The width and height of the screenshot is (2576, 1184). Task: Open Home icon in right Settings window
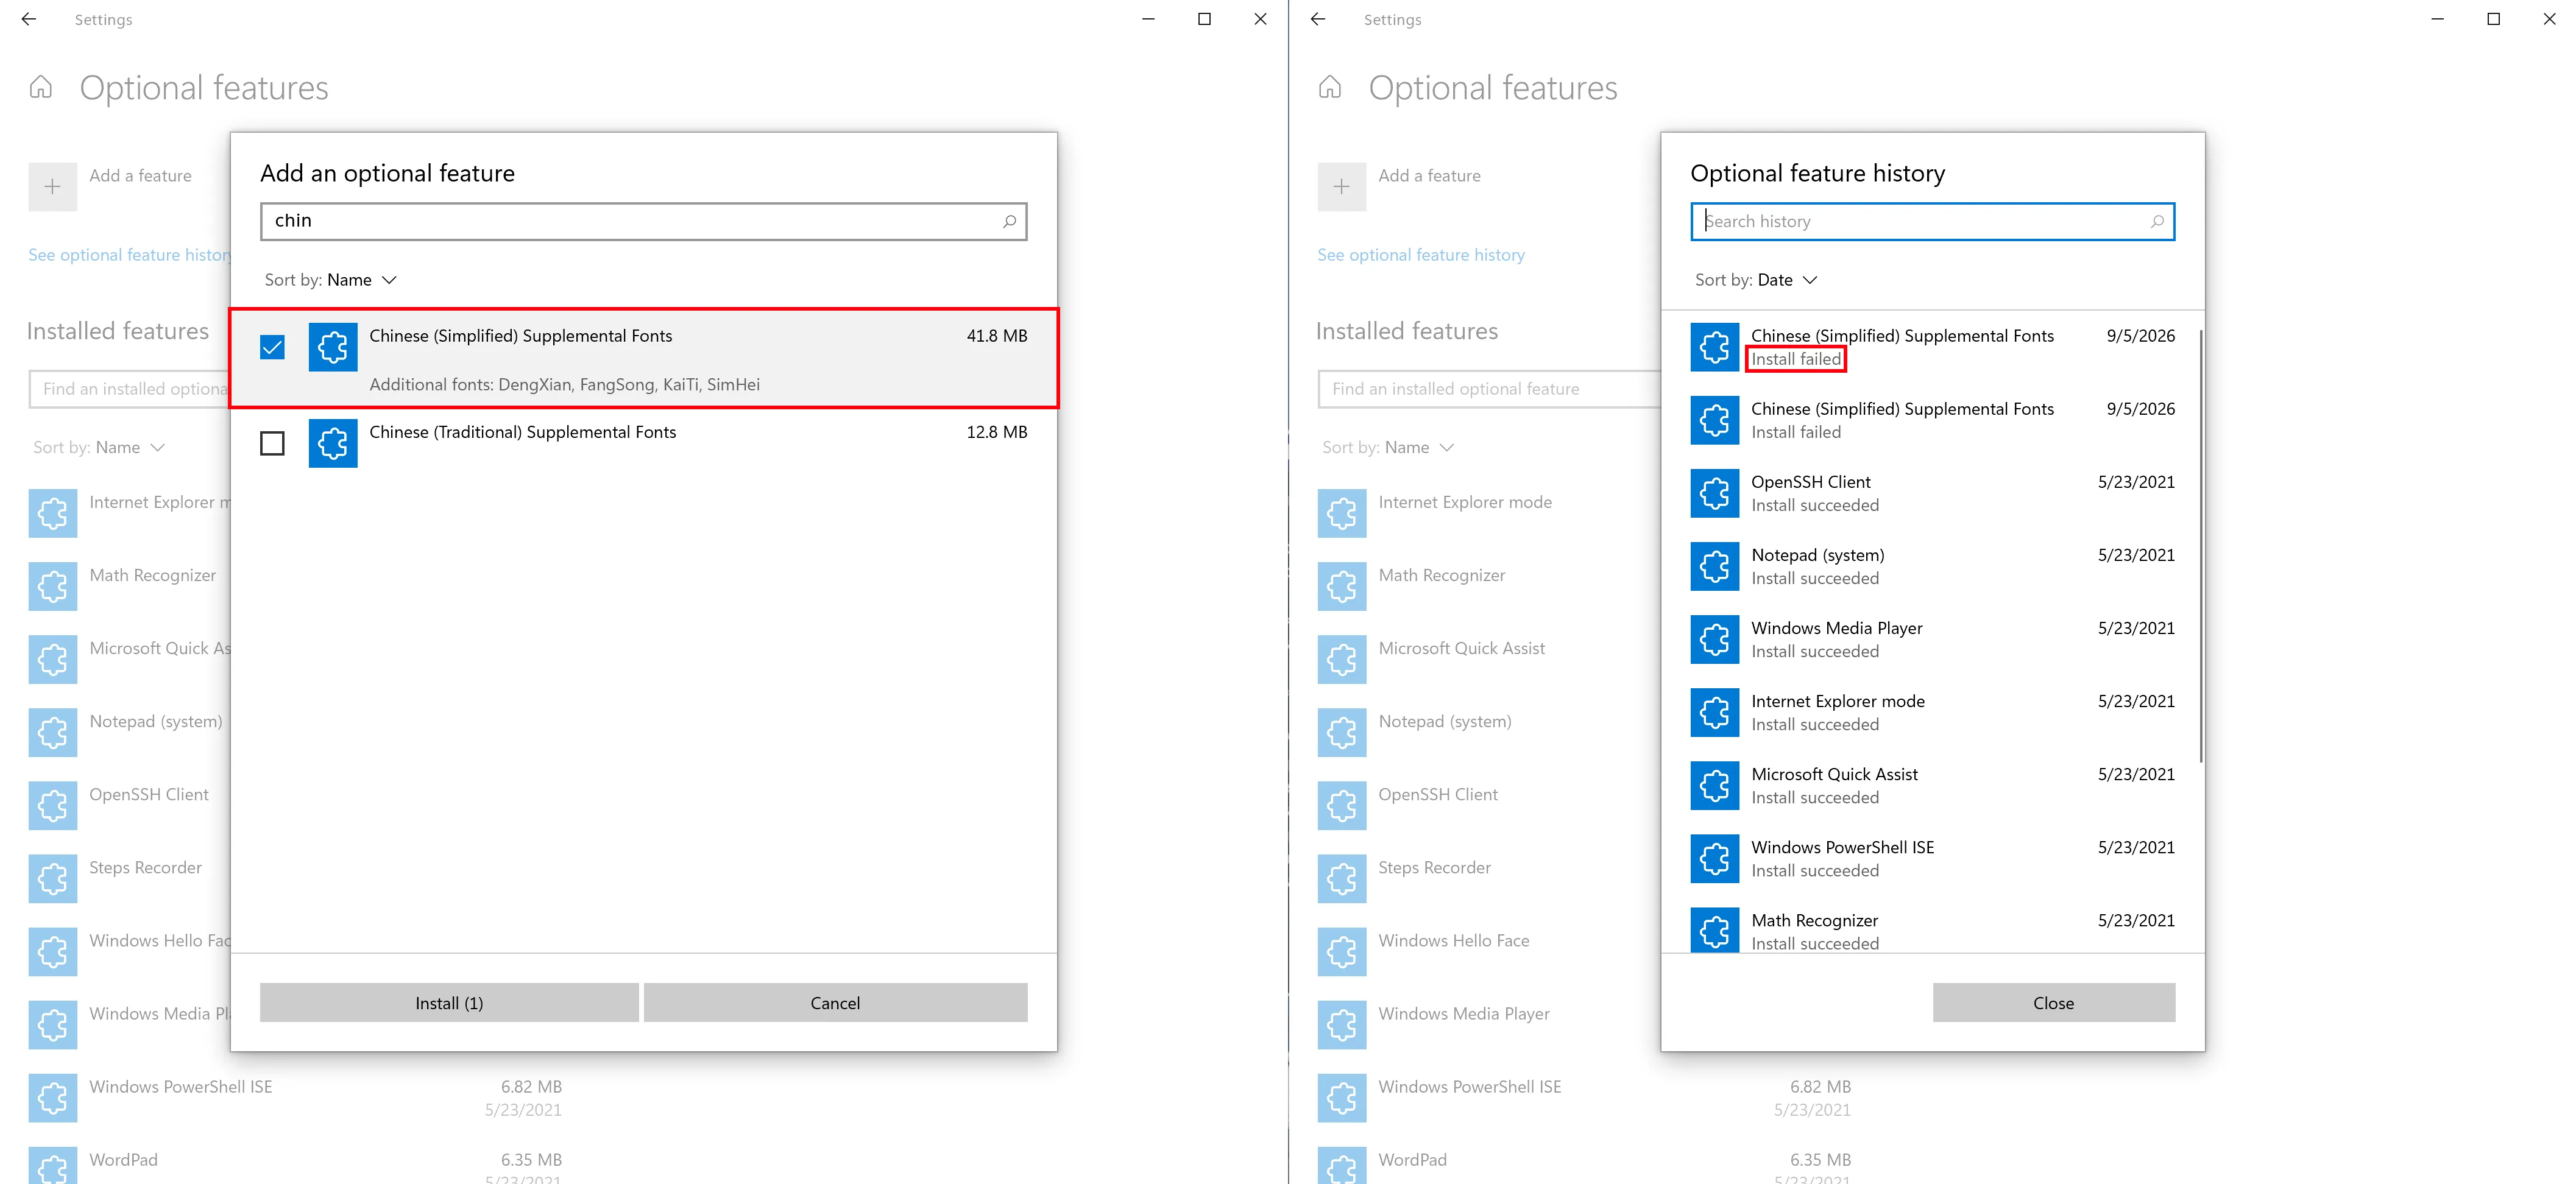[x=1330, y=87]
